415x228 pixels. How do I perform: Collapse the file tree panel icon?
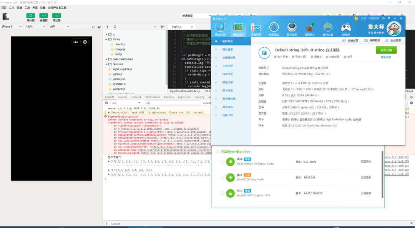tap(163, 27)
